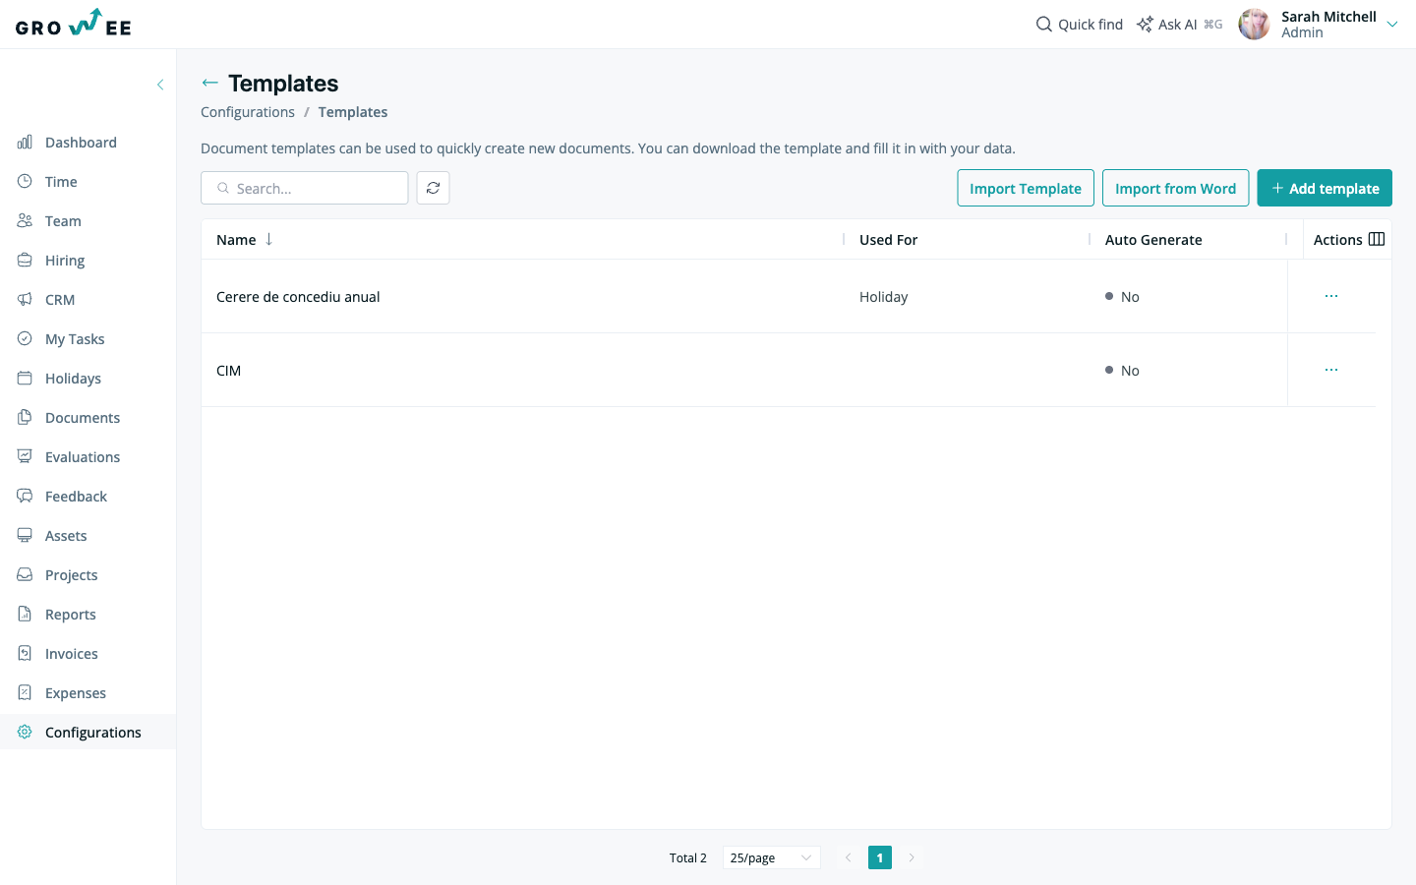Screen dimensions: 1416x885
Task: Click Sarah Mitchell's avatar
Action: coord(1254,25)
